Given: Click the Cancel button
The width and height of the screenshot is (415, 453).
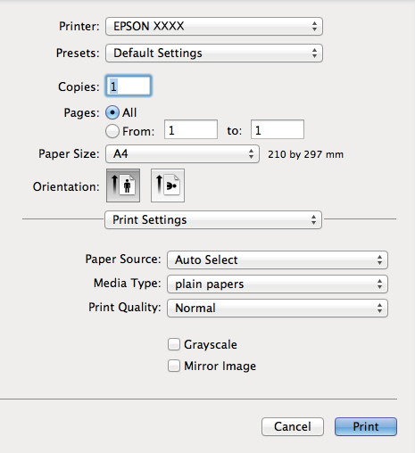Looking at the screenshot, I should pos(293,426).
